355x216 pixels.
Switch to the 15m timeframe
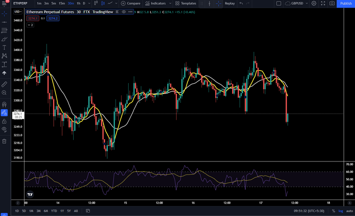(x=62, y=4)
